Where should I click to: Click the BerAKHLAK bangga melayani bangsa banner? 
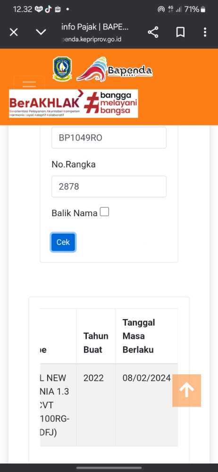[x=74, y=103]
